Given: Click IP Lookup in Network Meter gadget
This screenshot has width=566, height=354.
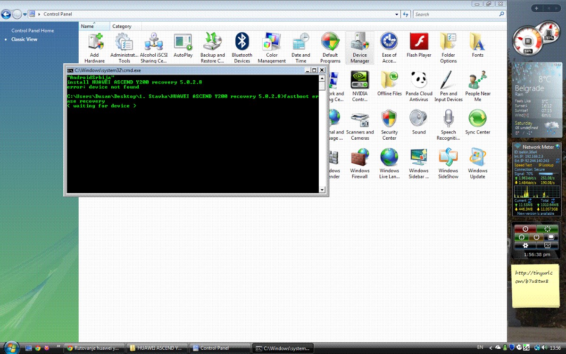Looking at the screenshot, I should point(546,165).
